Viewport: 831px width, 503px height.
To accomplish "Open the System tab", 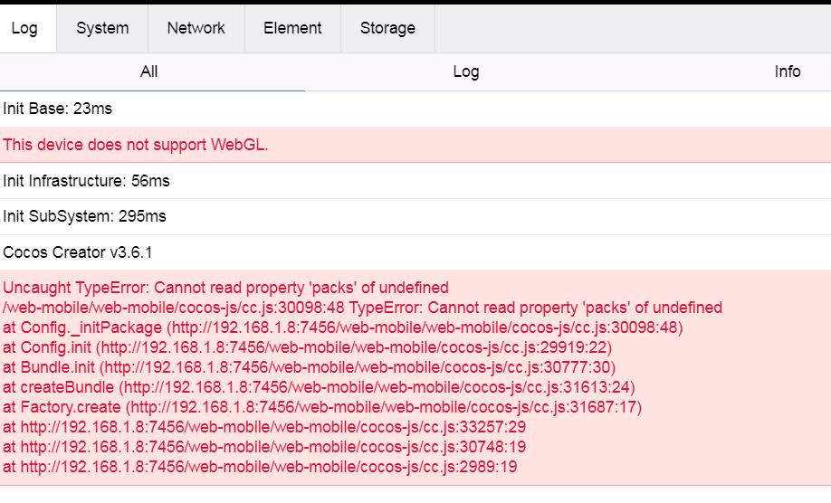I will coord(102,28).
